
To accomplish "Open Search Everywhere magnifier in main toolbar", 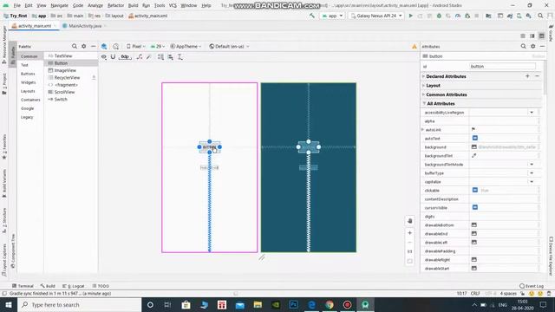I will click(540, 16).
